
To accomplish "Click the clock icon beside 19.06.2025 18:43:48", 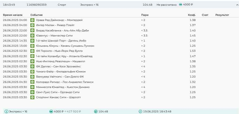I will (x=140, y=112).
